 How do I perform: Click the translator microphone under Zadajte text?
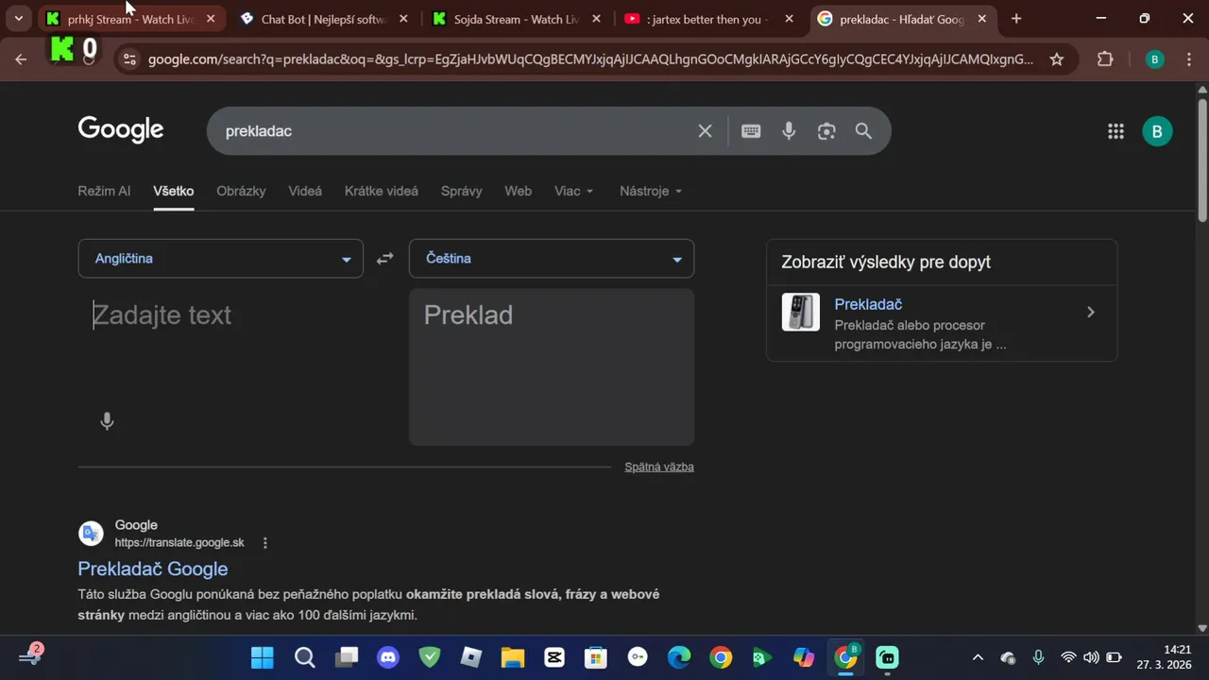107,421
